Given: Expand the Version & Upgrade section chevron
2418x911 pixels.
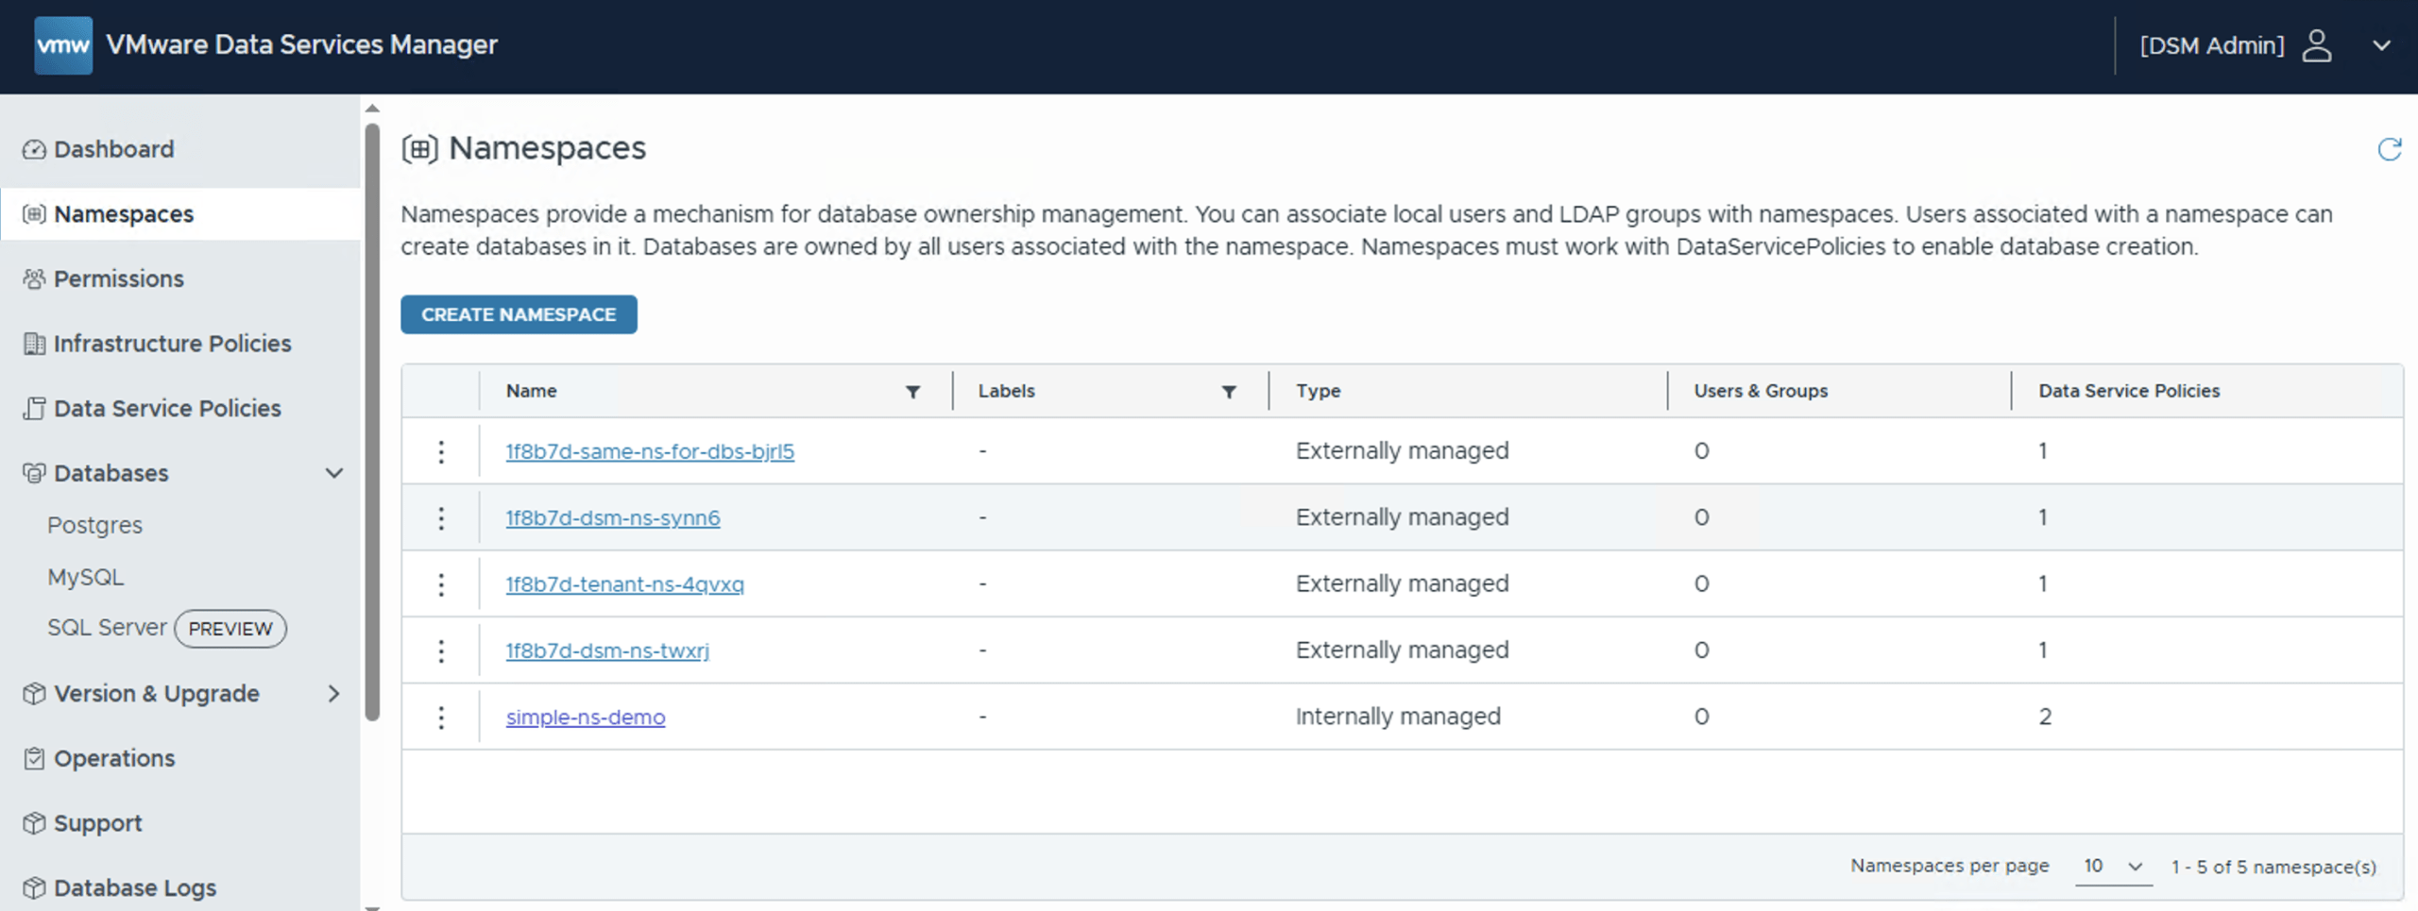Looking at the screenshot, I should click(x=334, y=694).
